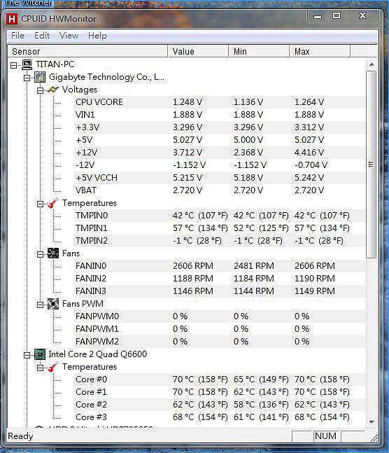Collapse the Intel Core 2 Quad Q6600 node

click(27, 355)
